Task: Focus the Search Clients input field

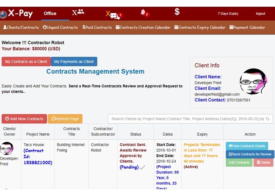Action: click(190, 119)
